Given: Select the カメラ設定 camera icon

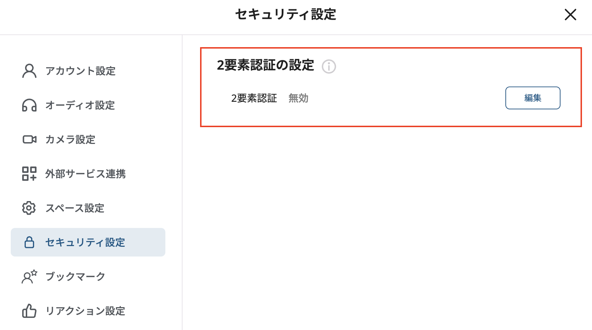Looking at the screenshot, I should [x=29, y=139].
